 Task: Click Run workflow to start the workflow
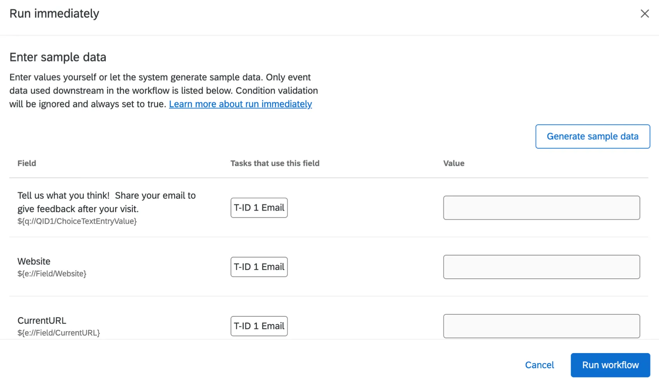pos(610,365)
